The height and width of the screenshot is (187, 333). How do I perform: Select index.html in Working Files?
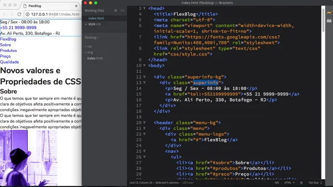tap(96, 18)
